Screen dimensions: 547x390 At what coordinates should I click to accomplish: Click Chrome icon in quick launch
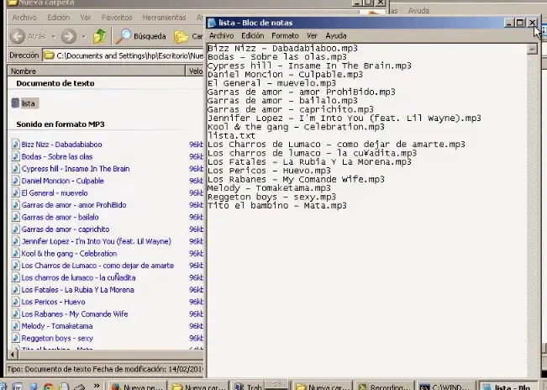click(x=49, y=387)
